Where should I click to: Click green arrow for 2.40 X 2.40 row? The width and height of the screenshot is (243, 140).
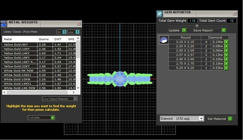[x=226, y=59]
